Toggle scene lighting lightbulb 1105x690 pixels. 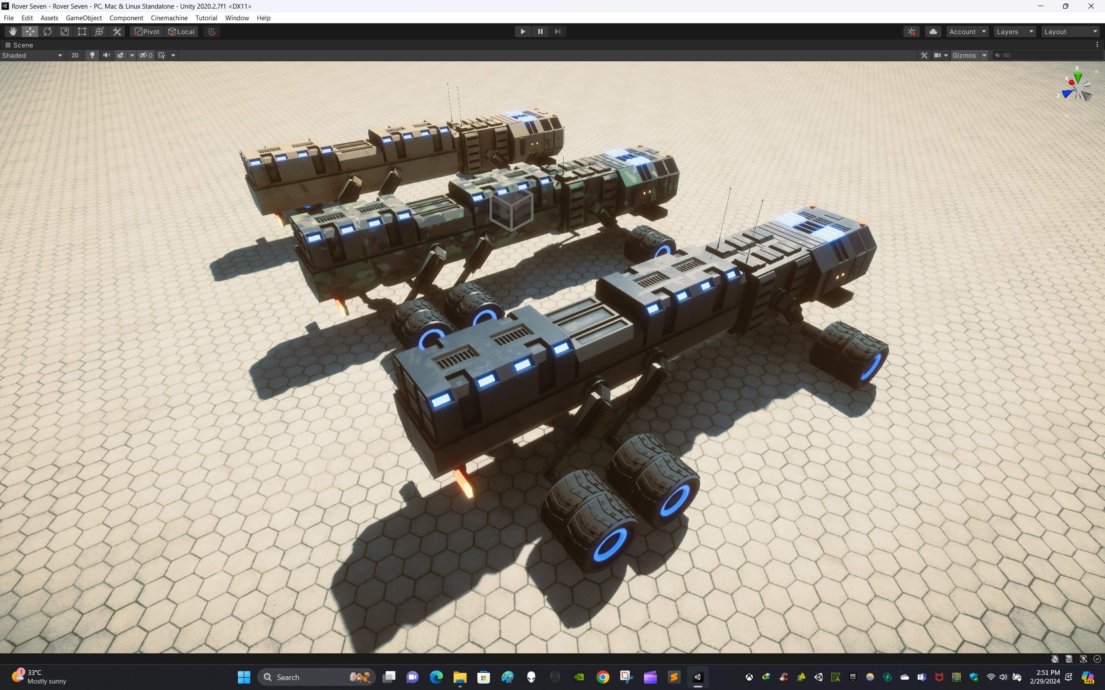[92, 55]
